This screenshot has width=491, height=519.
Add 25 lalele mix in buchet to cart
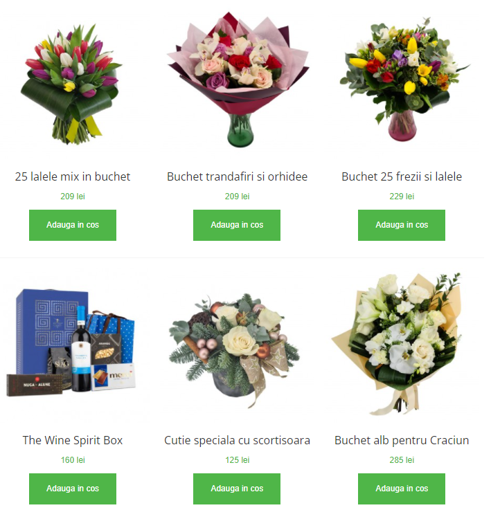pos(73,225)
